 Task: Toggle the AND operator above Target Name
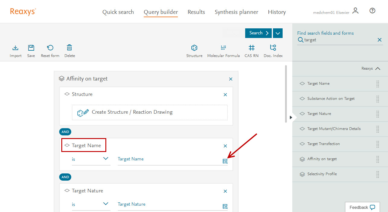[x=65, y=132]
